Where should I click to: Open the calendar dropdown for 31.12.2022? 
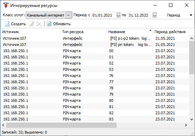coord(154,15)
